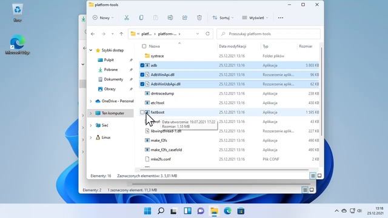This screenshot has height=218, width=388.
Task: Click the Share icon in toolbar
Action: [185, 18]
